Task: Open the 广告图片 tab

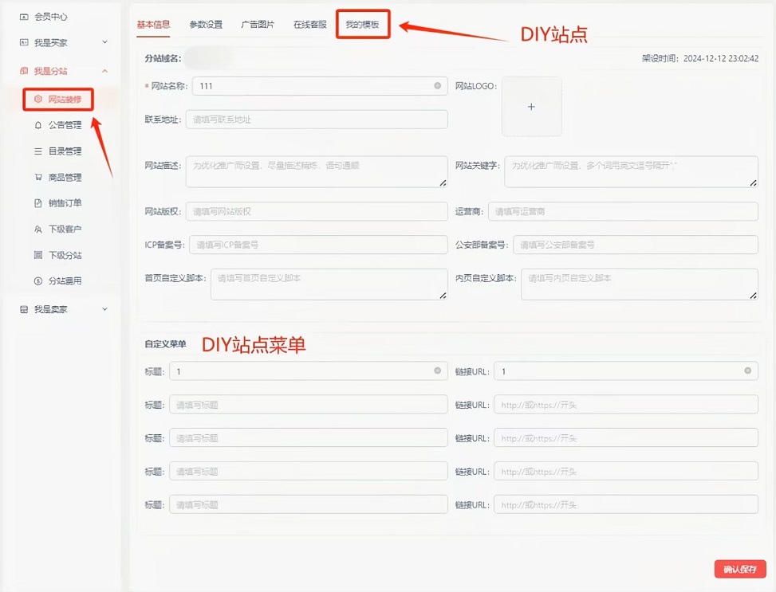Action: (258, 25)
